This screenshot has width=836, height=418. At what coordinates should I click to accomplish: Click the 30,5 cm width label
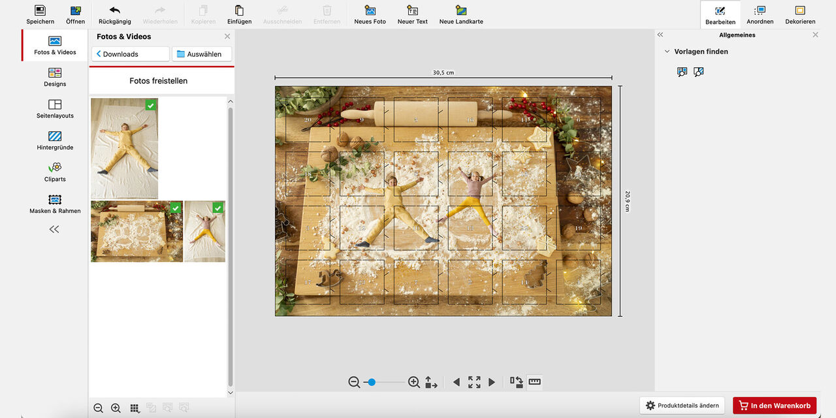tap(443, 72)
